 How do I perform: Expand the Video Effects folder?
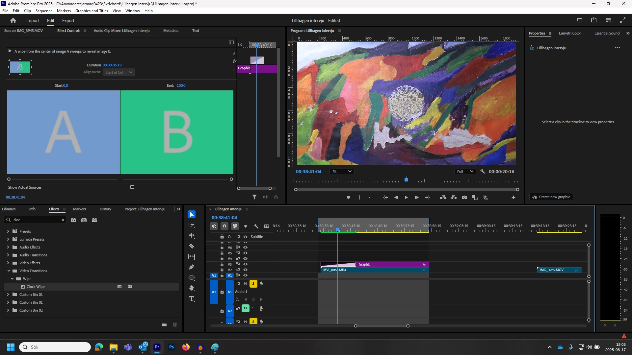point(8,263)
